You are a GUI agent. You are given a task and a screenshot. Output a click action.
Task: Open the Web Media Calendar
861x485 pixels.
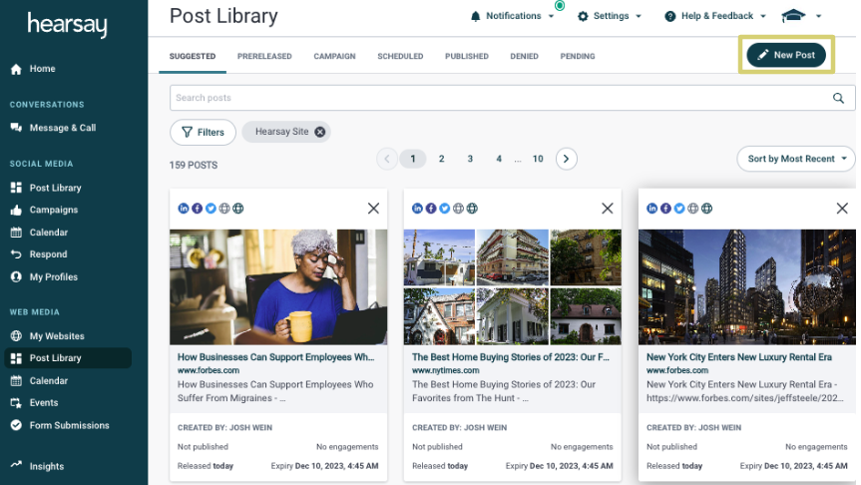(x=39, y=380)
